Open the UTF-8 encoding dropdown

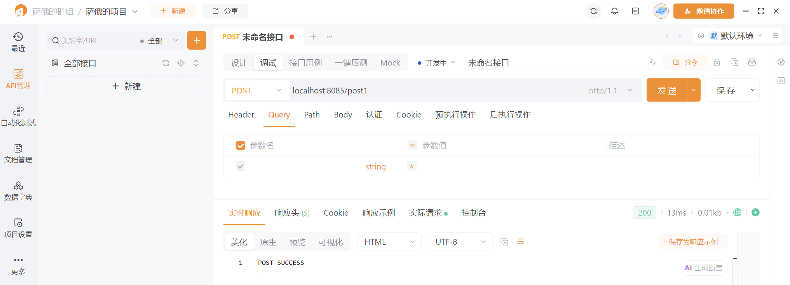tap(460, 242)
